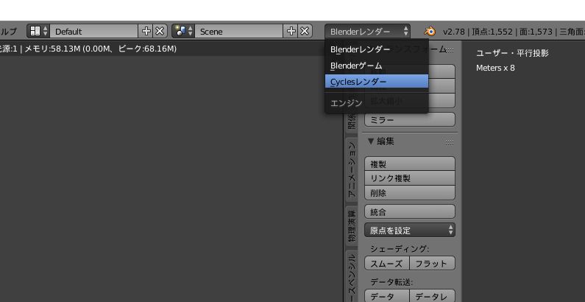Image resolution: width=585 pixels, height=302 pixels.
Task: Click the Meters x 8 viewport text
Action: tap(495, 68)
